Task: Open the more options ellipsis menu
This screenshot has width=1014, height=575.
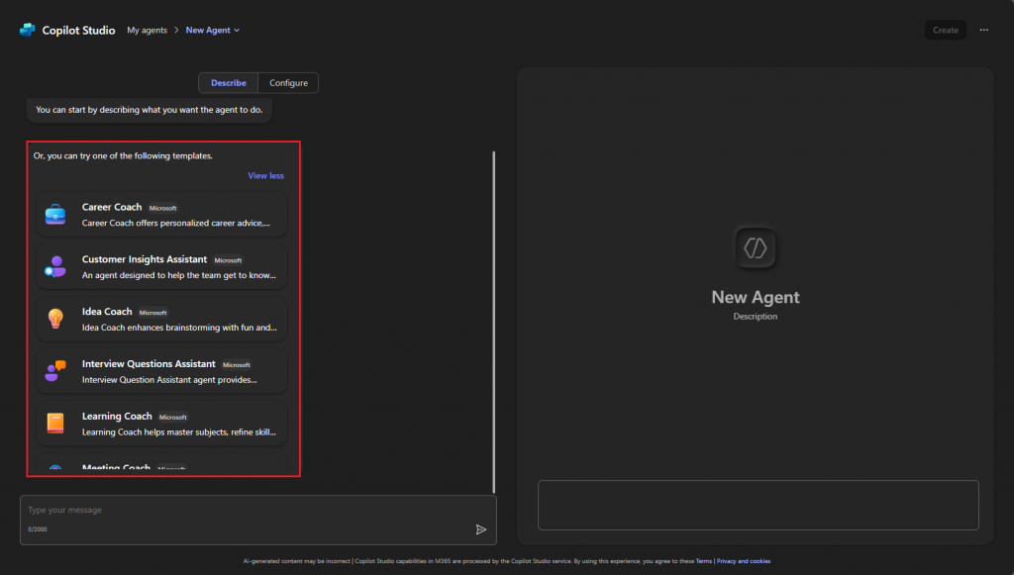Action: [x=983, y=30]
